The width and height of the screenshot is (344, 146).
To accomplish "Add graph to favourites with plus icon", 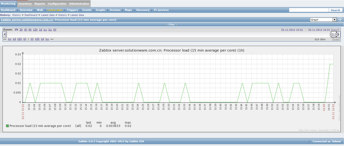I will (340, 20).
